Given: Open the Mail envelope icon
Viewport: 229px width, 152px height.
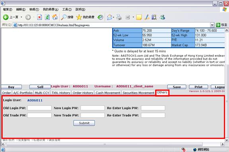Looking at the screenshot, I should (110, 17).
